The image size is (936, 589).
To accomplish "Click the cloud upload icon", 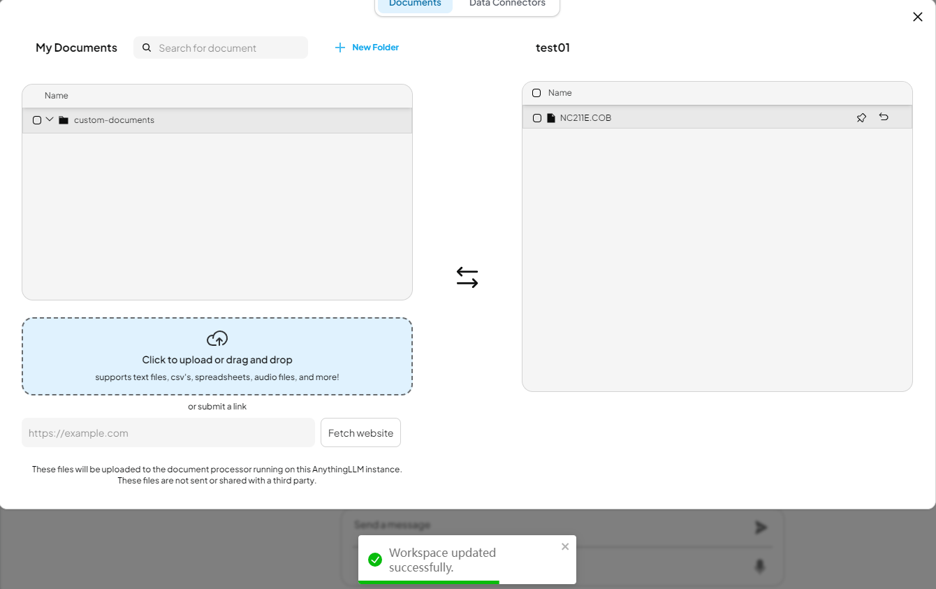I will click(x=217, y=339).
